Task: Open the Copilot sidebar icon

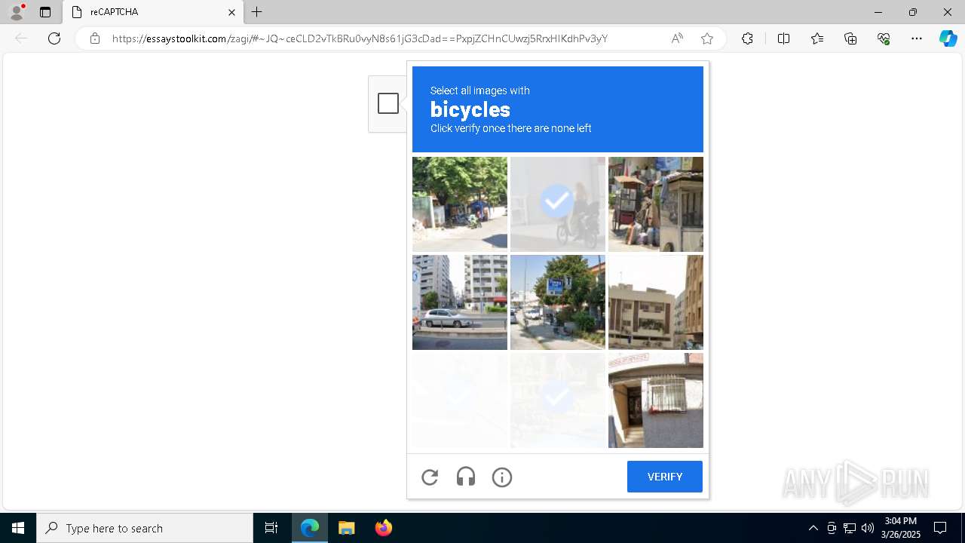Action: click(x=948, y=38)
